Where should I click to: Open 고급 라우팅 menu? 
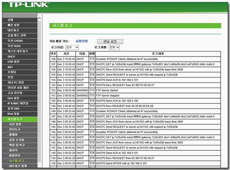(20, 93)
